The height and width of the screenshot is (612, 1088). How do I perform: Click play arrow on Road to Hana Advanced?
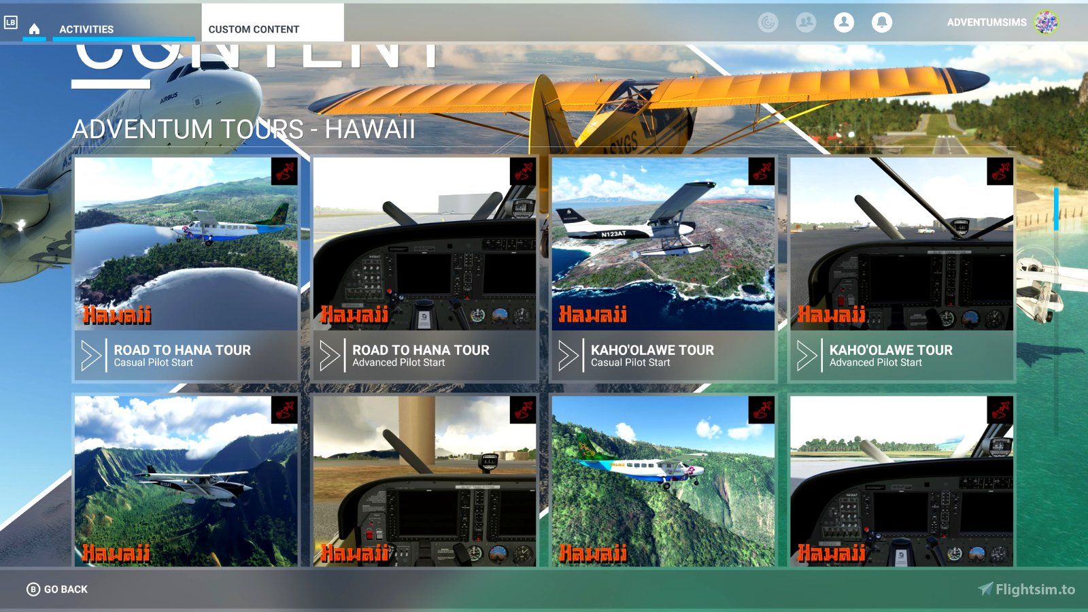(x=330, y=355)
